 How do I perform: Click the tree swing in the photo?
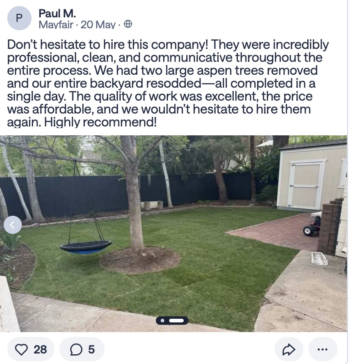pyautogui.click(x=86, y=246)
